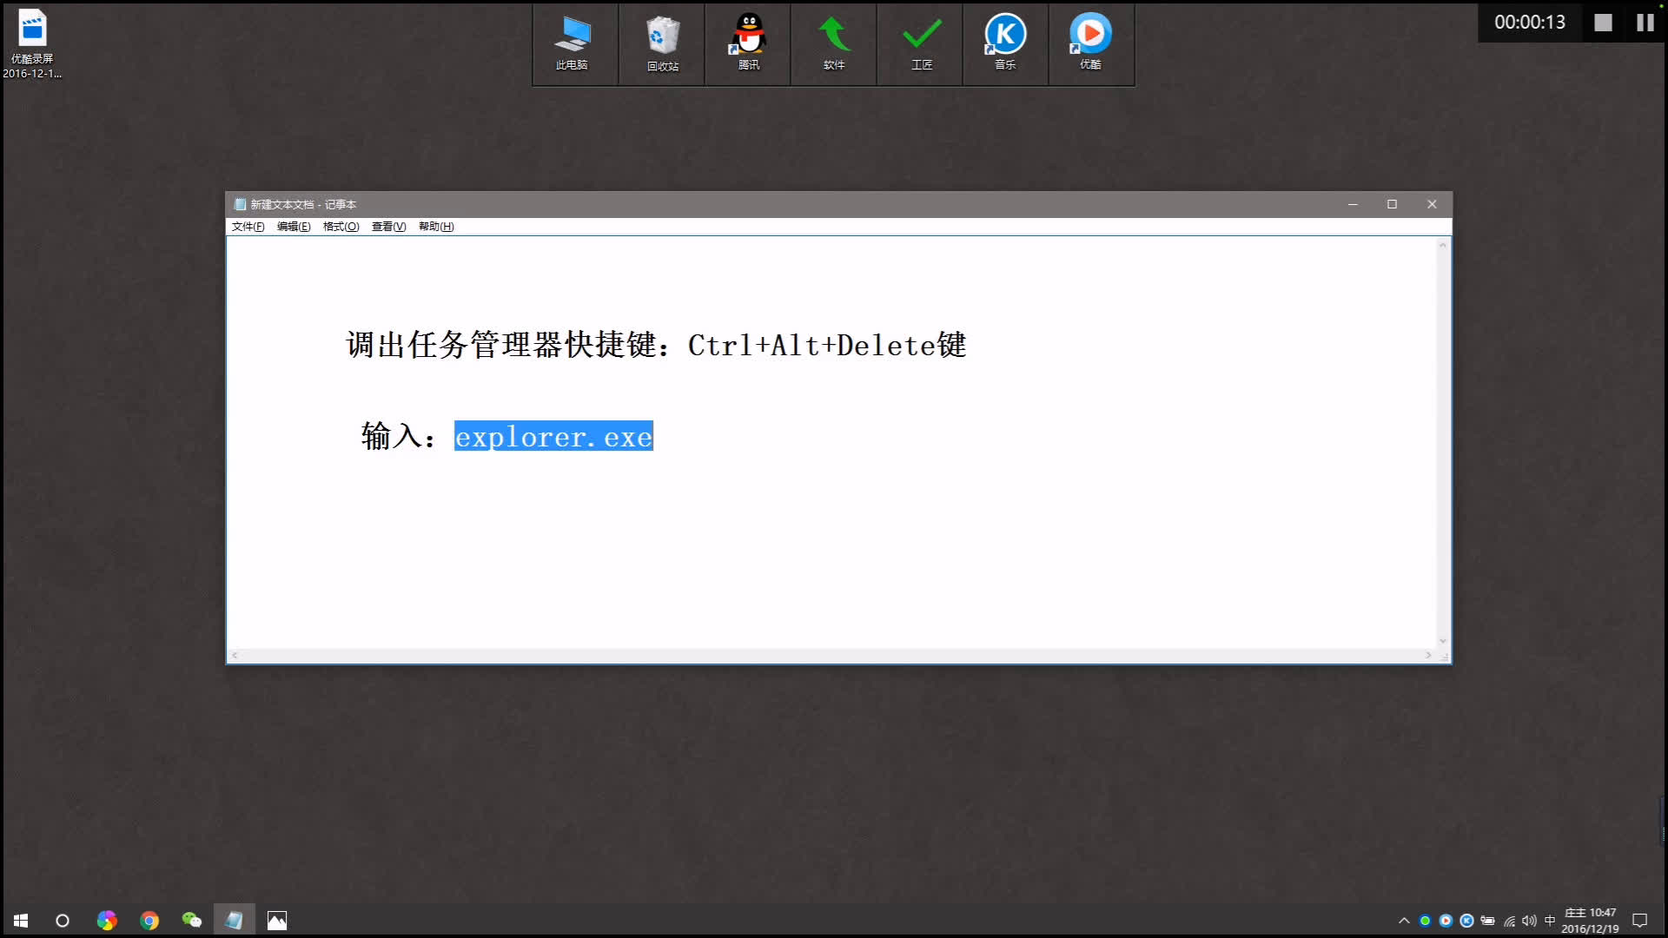Image resolution: width=1668 pixels, height=938 pixels.
Task: Open the 格式(O) menu in Notepad
Action: pos(341,227)
